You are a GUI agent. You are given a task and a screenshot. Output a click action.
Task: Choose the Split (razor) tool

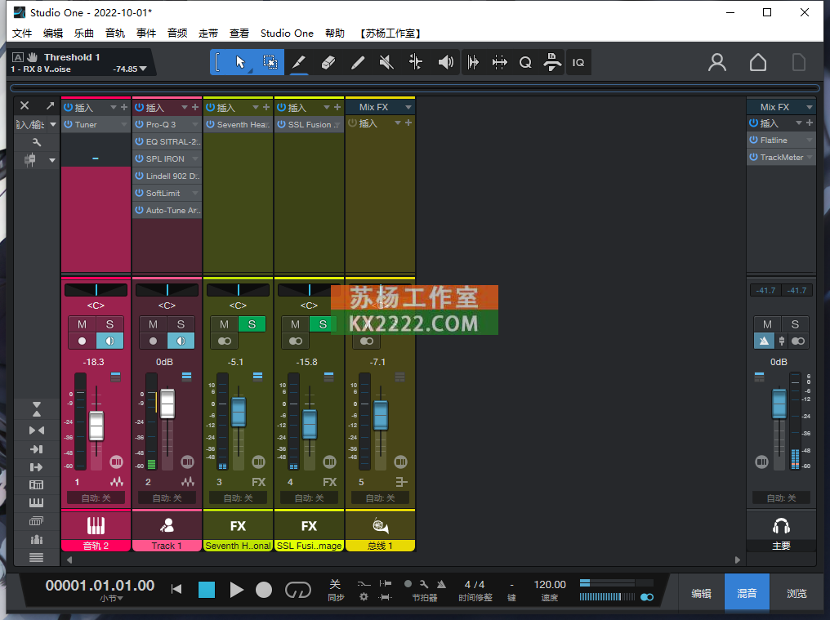point(299,62)
